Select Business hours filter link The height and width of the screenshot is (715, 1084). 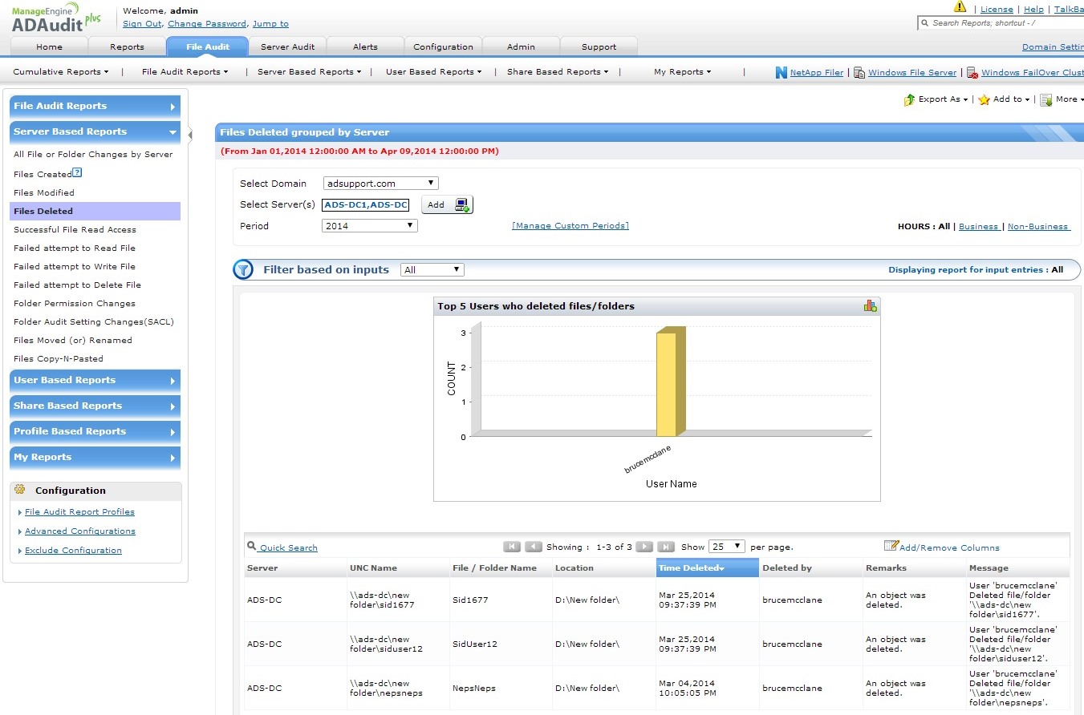978,227
